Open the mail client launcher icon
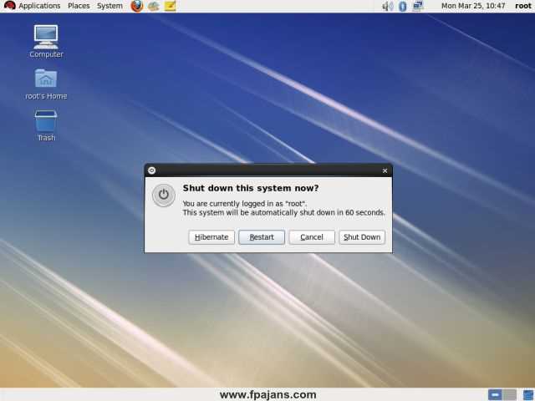 pos(154,6)
